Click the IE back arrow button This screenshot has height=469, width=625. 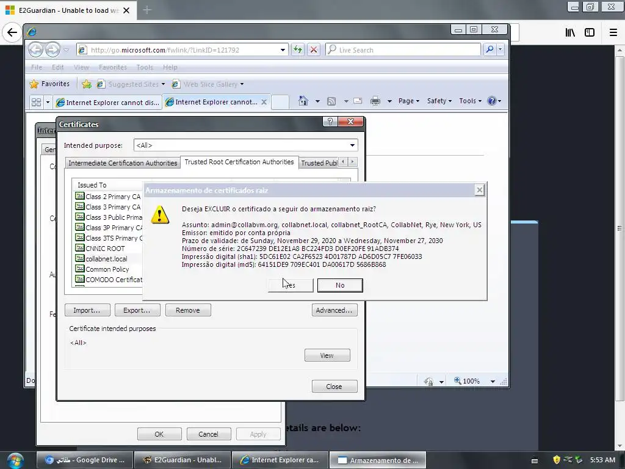pyautogui.click(x=36, y=50)
